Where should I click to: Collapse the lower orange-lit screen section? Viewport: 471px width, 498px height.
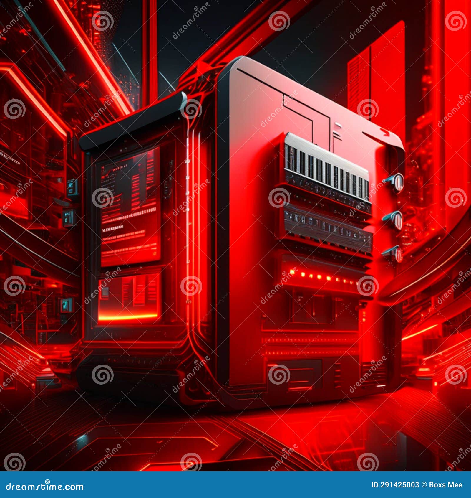[x=127, y=301]
